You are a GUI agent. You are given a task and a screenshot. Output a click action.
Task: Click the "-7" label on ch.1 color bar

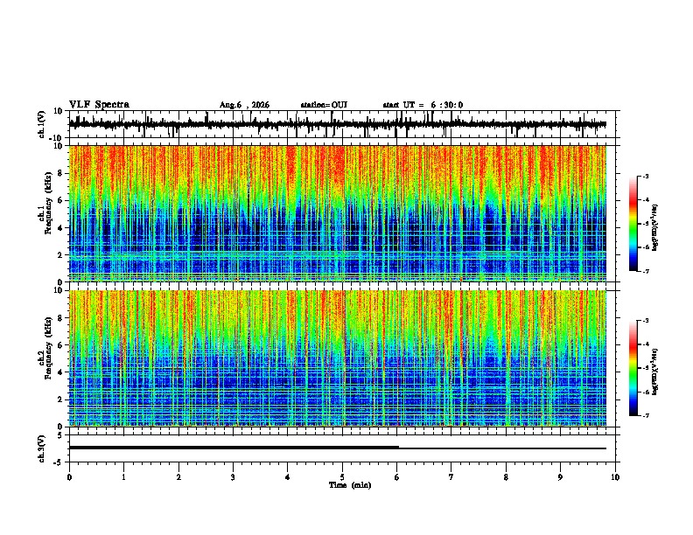tap(645, 271)
